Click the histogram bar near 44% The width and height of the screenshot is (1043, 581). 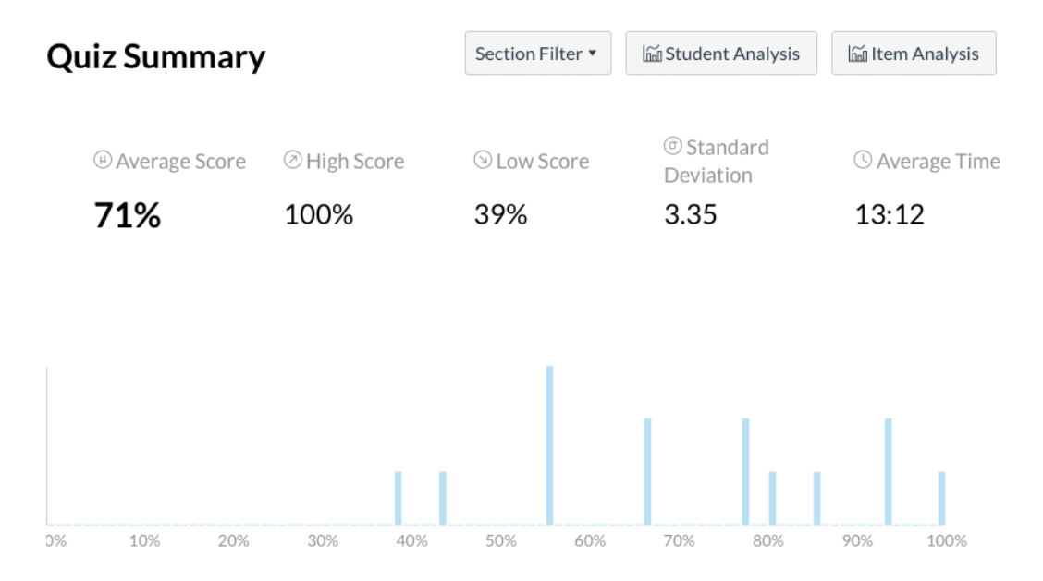(x=443, y=498)
